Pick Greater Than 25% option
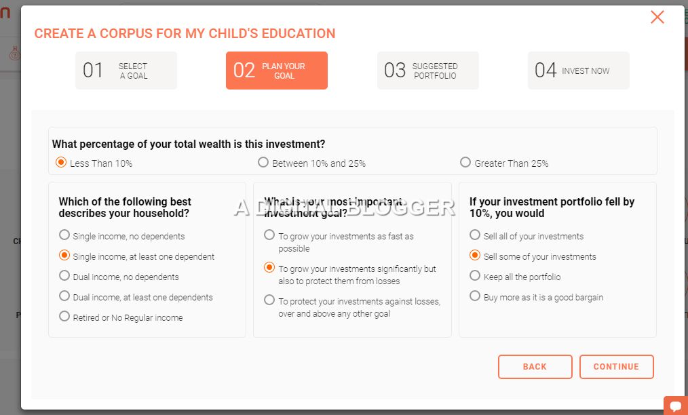Image resolution: width=688 pixels, height=415 pixels. click(x=465, y=163)
